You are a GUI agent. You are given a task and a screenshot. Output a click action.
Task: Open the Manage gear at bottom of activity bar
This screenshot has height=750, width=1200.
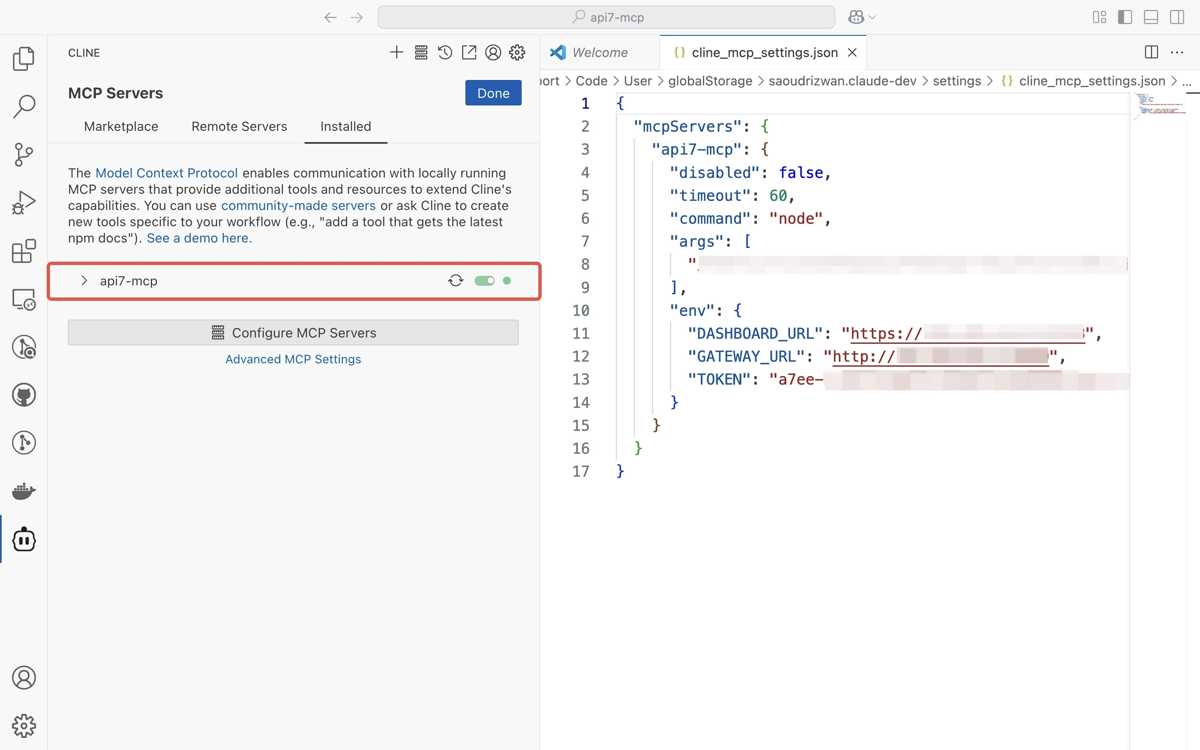coord(23,726)
